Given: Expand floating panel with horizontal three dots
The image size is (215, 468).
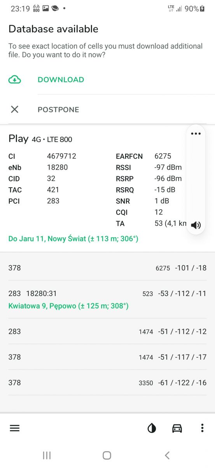Looking at the screenshot, I should tap(196, 134).
